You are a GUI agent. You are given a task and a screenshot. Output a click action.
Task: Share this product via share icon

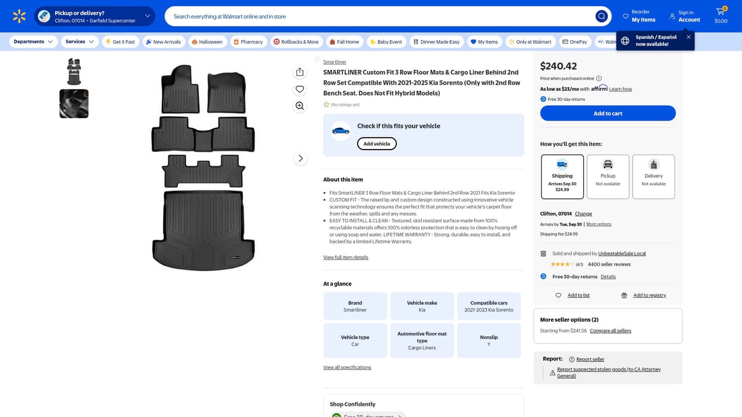pyautogui.click(x=300, y=72)
